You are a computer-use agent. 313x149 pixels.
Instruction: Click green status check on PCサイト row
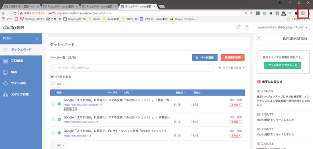59,133
